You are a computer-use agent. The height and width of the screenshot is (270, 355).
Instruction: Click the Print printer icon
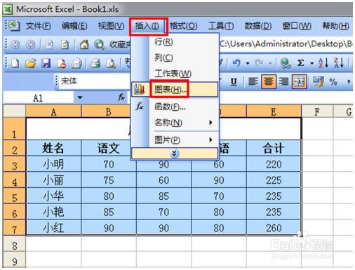click(95, 63)
